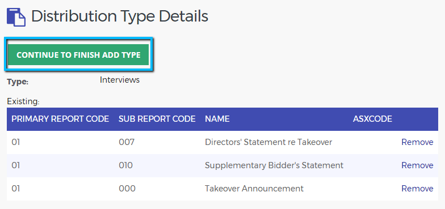The height and width of the screenshot is (209, 445).
Task: Remove the Supplementary Bidder's Statement row
Action: pos(417,165)
